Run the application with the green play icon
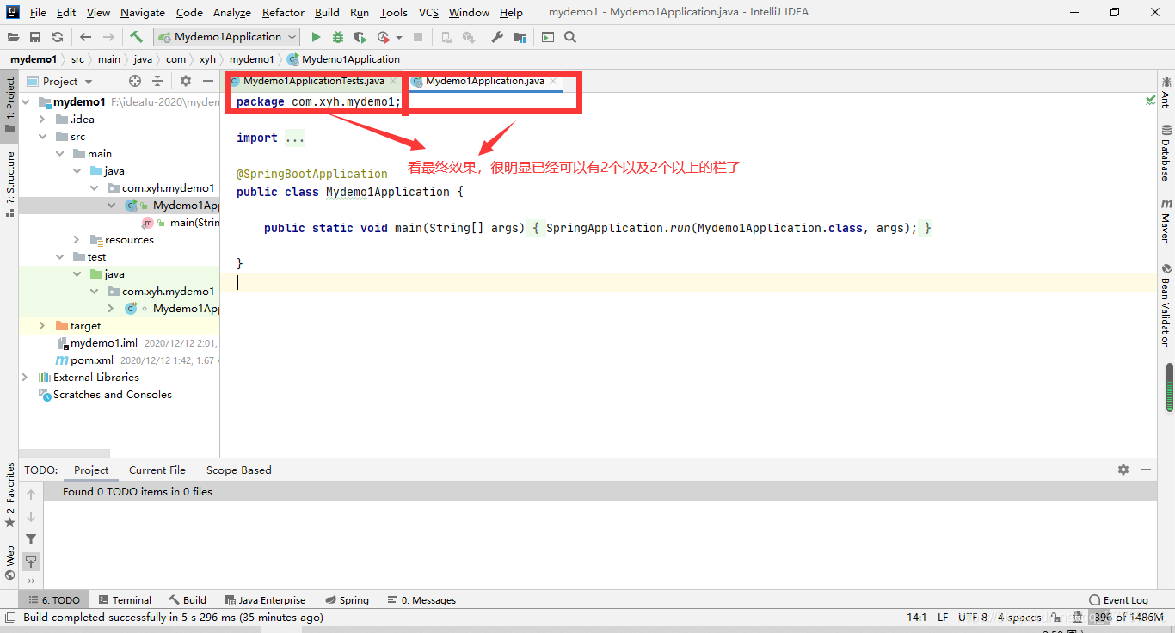Screen dimensions: 1175x633 (x=316, y=37)
